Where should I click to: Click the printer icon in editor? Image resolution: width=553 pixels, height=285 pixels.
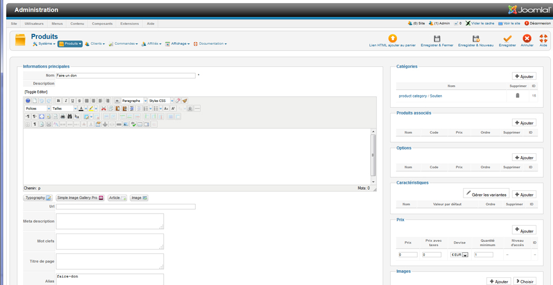point(63,116)
